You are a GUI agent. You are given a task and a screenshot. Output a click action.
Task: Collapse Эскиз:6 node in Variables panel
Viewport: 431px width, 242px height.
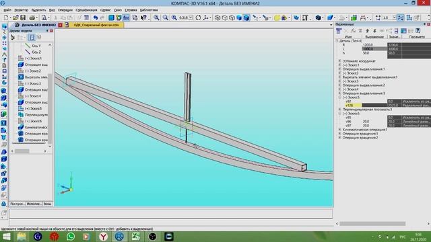coord(340,114)
